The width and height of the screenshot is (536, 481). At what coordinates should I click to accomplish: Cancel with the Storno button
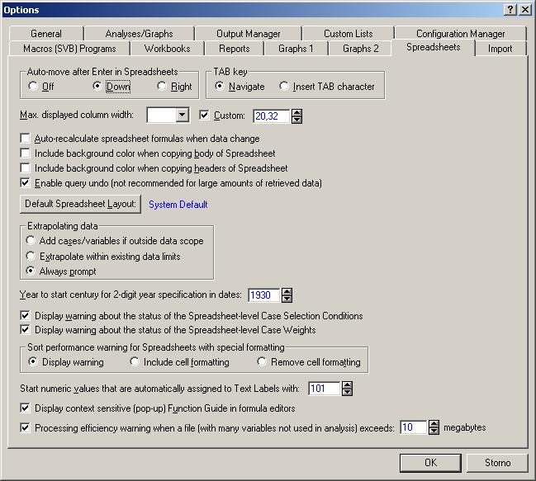[x=497, y=463]
